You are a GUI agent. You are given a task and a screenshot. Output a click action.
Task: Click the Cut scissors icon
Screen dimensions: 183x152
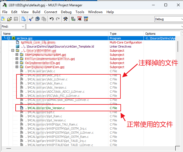(x=31, y=19)
